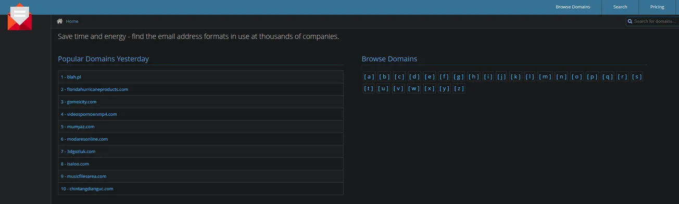Browse domains starting with [v]
The image size is (679, 204).
pyautogui.click(x=398, y=88)
